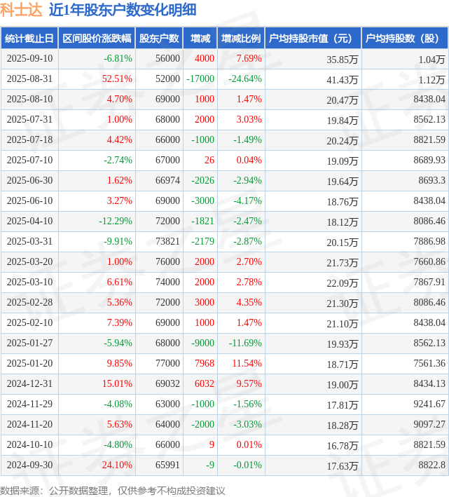Click the 2024-09-30 date cell
449x497 pixels.
[29, 465]
